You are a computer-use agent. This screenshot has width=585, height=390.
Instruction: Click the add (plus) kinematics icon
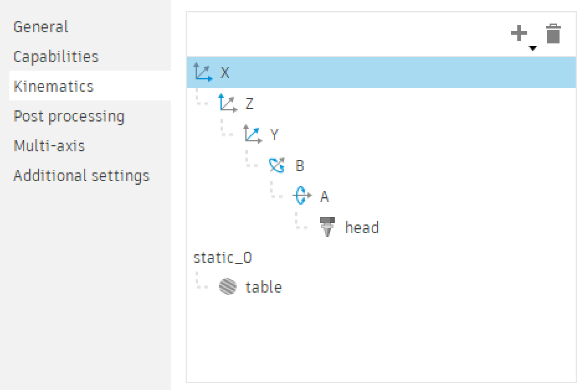click(519, 33)
